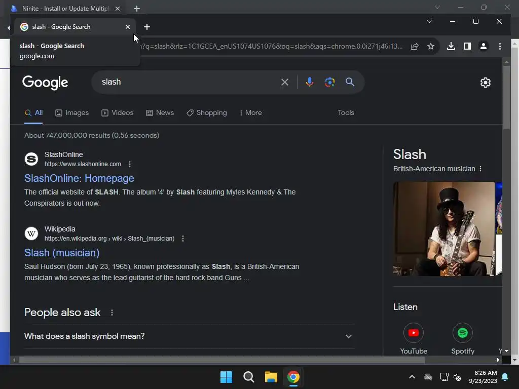Click Chrome icon in taskbar

[293, 377]
